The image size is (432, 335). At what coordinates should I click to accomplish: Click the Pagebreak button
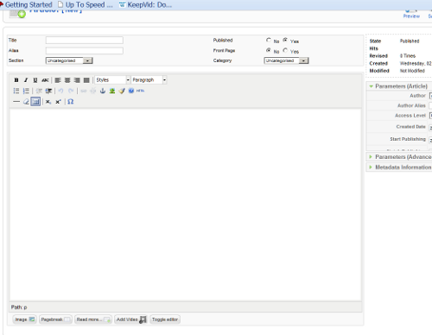click(55, 319)
